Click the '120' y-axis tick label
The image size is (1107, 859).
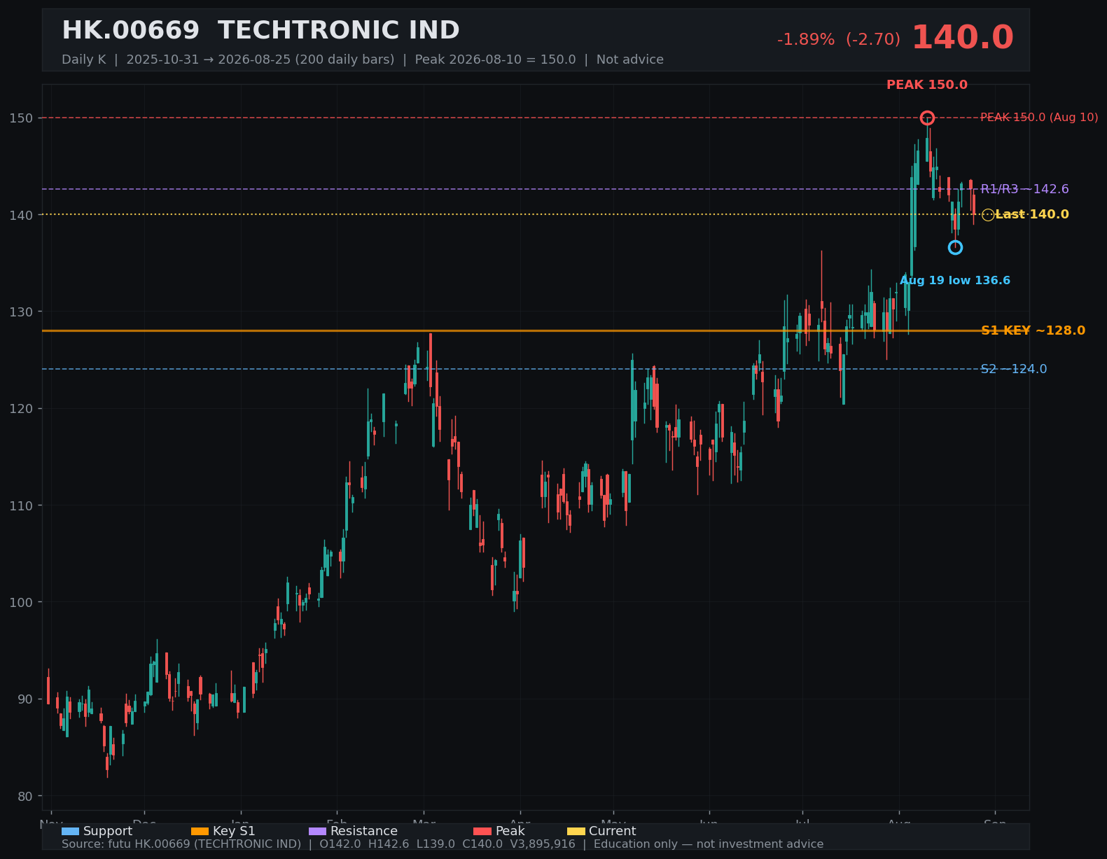(x=21, y=408)
